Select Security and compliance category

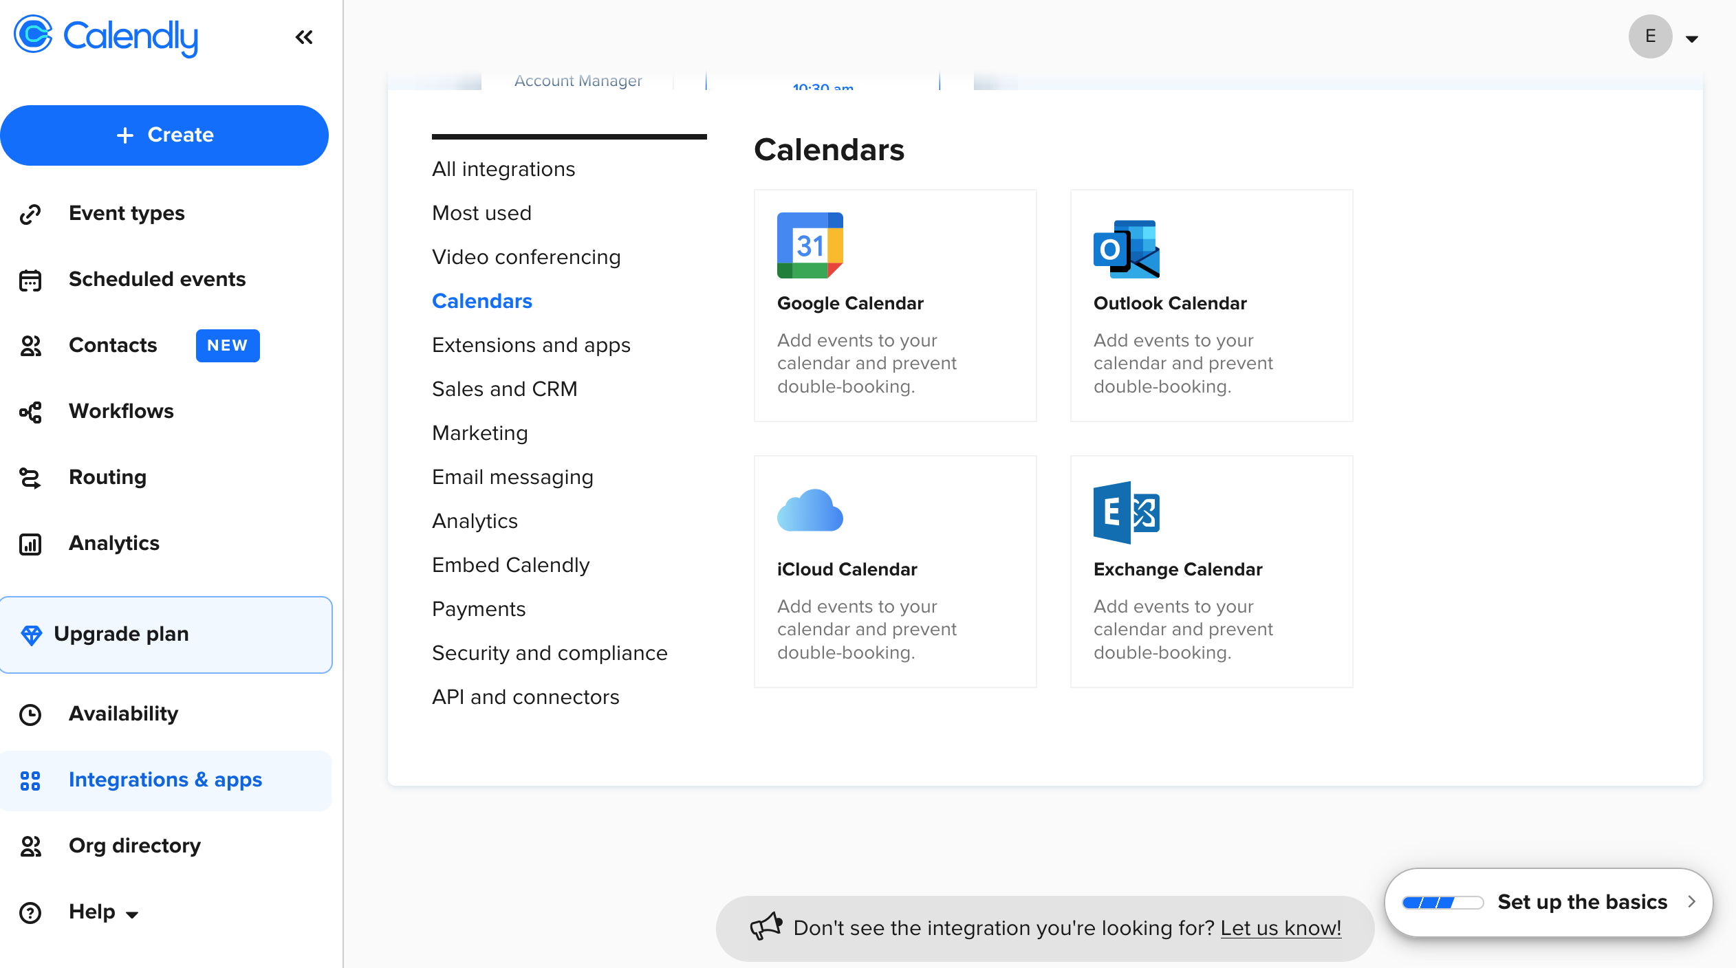[550, 653]
